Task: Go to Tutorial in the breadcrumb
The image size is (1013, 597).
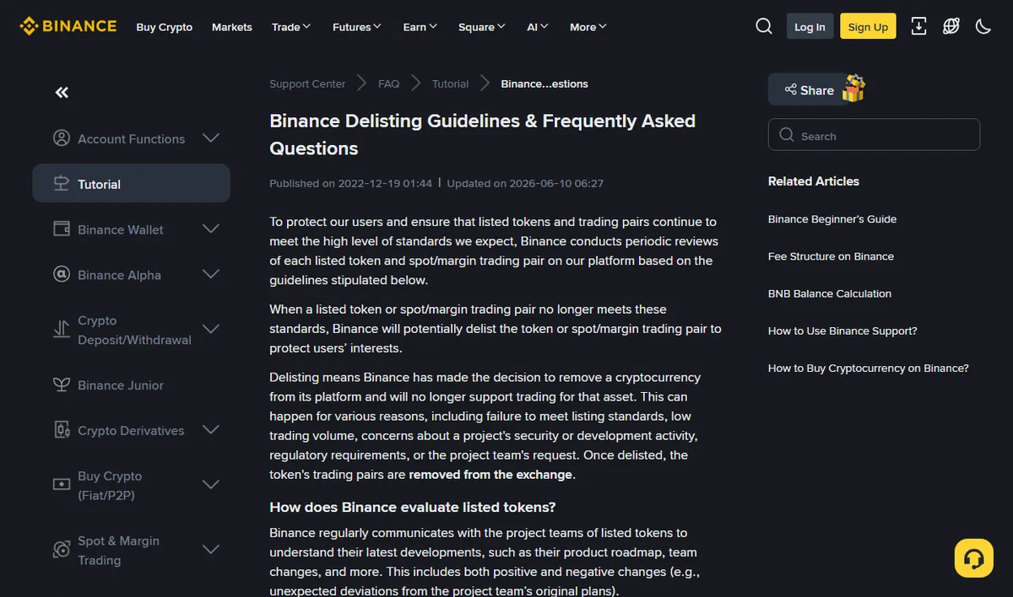Action: [x=450, y=83]
